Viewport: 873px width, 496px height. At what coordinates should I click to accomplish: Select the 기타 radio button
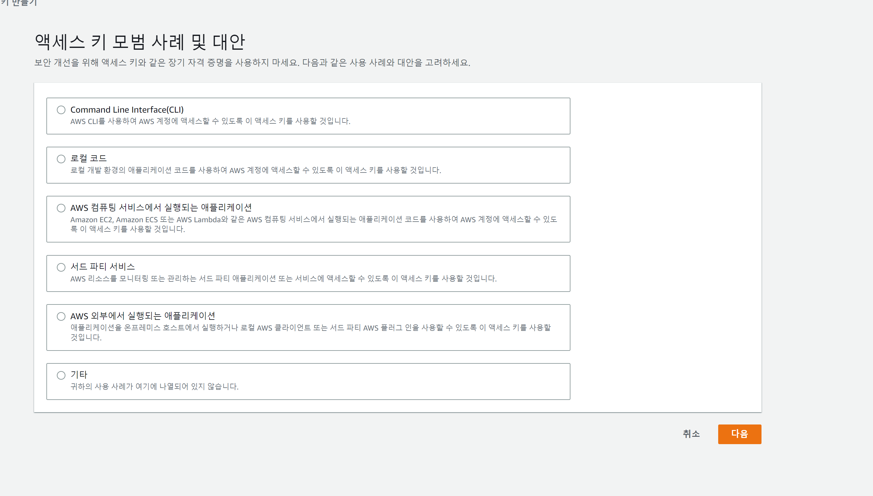pos(61,375)
